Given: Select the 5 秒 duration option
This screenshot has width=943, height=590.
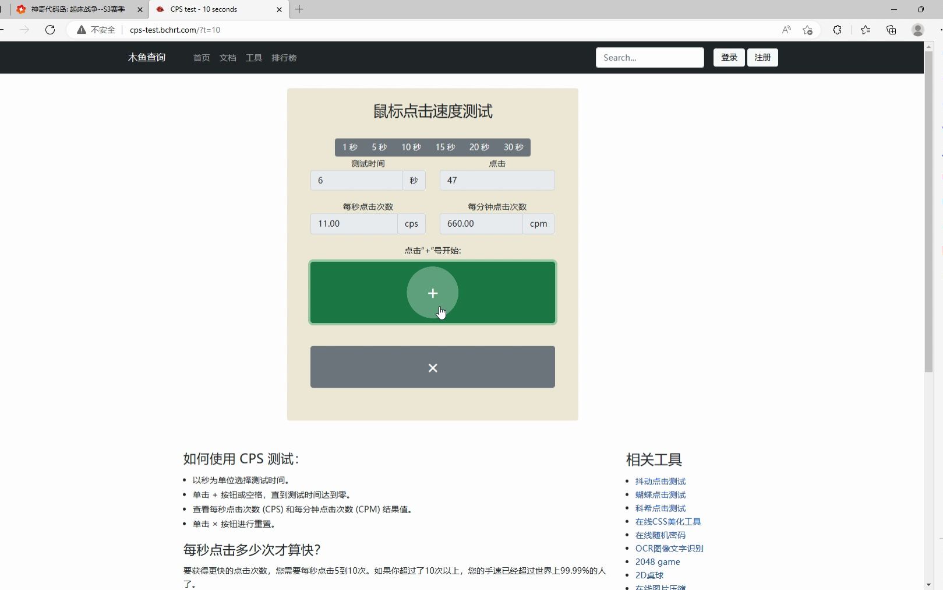Looking at the screenshot, I should 379,147.
